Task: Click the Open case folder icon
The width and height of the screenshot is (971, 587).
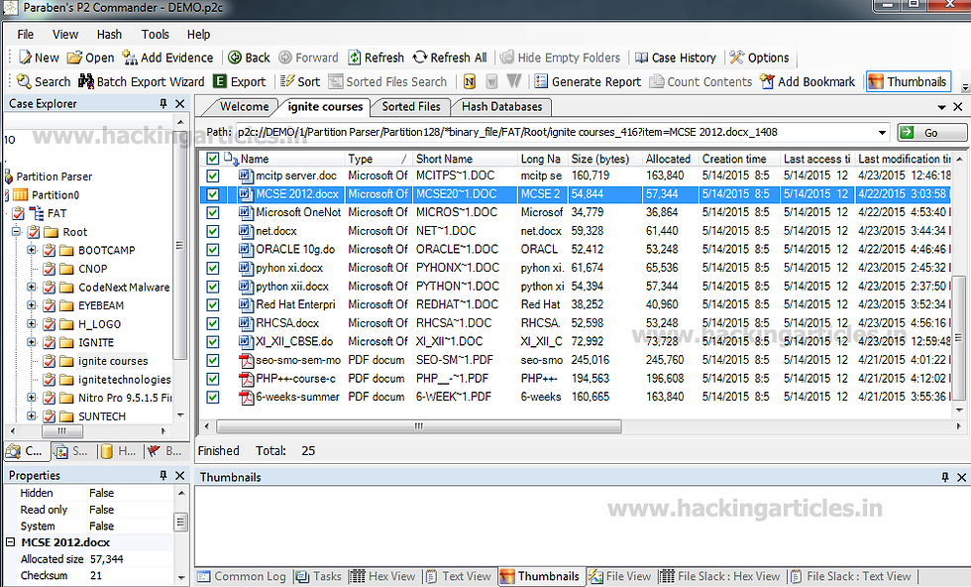Action: 74,58
